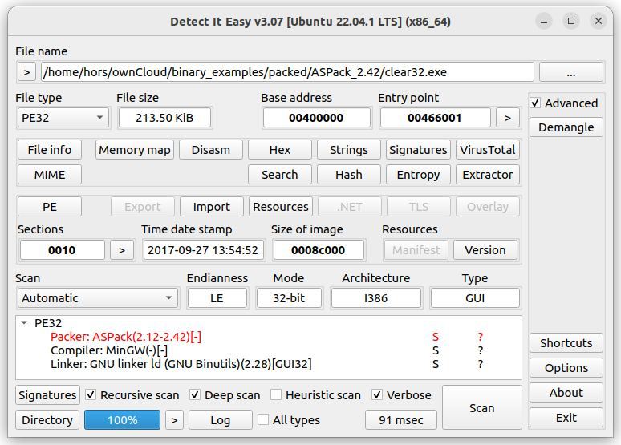This screenshot has width=621, height=445.
Task: Click the Type field GUI
Action: pyautogui.click(x=475, y=298)
